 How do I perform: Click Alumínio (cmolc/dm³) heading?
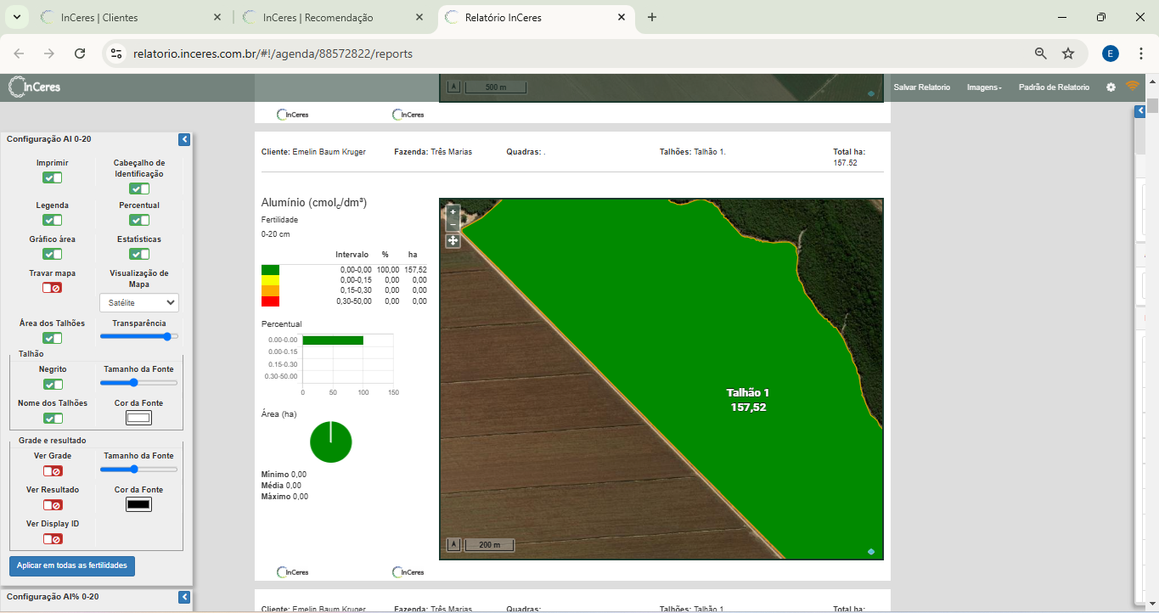pyautogui.click(x=314, y=203)
